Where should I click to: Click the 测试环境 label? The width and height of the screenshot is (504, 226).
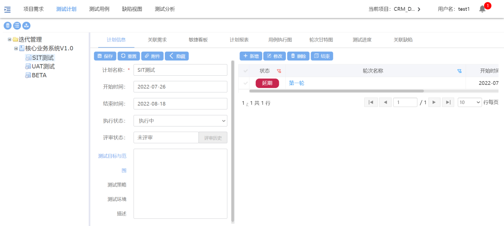coord(117,199)
